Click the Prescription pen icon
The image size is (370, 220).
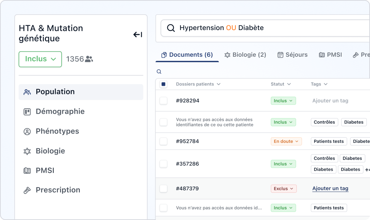(x=27, y=190)
